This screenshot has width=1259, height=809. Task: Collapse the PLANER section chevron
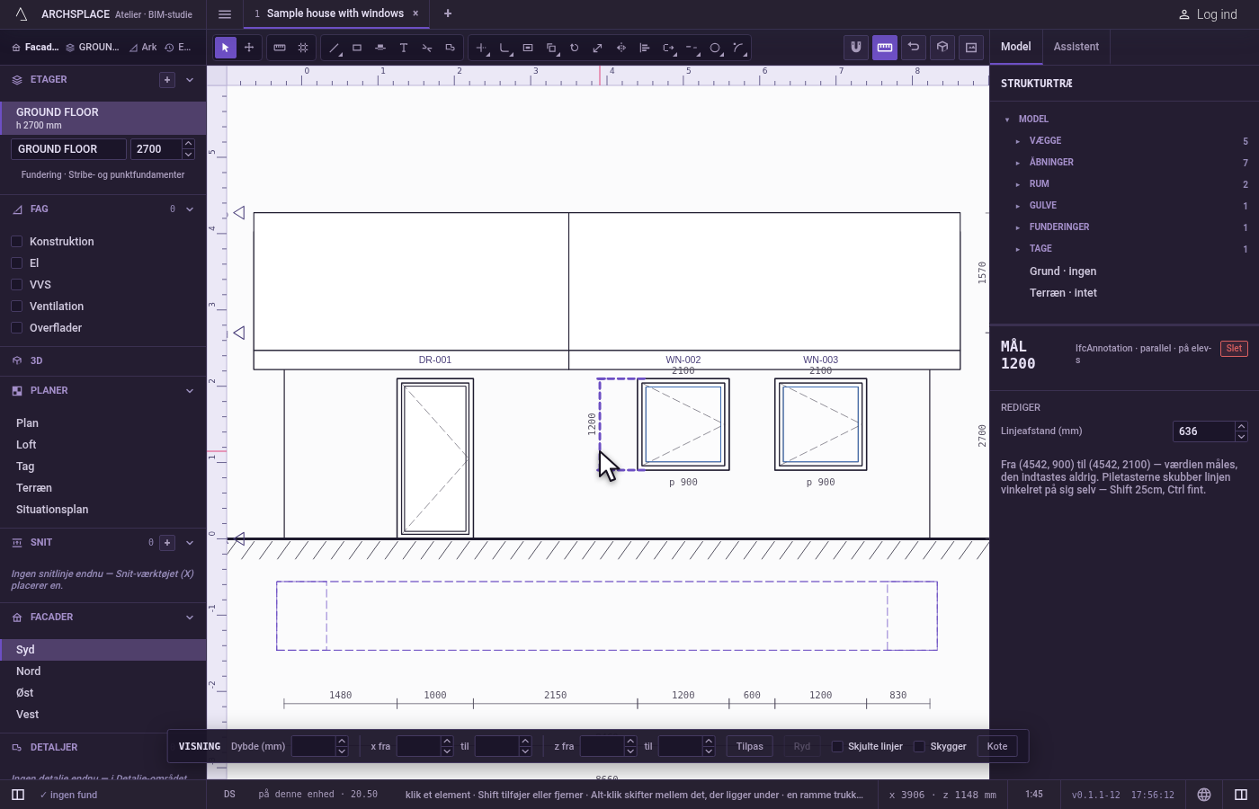tap(190, 391)
